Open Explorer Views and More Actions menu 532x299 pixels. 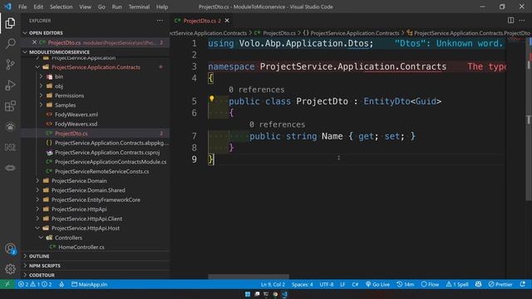[160, 21]
